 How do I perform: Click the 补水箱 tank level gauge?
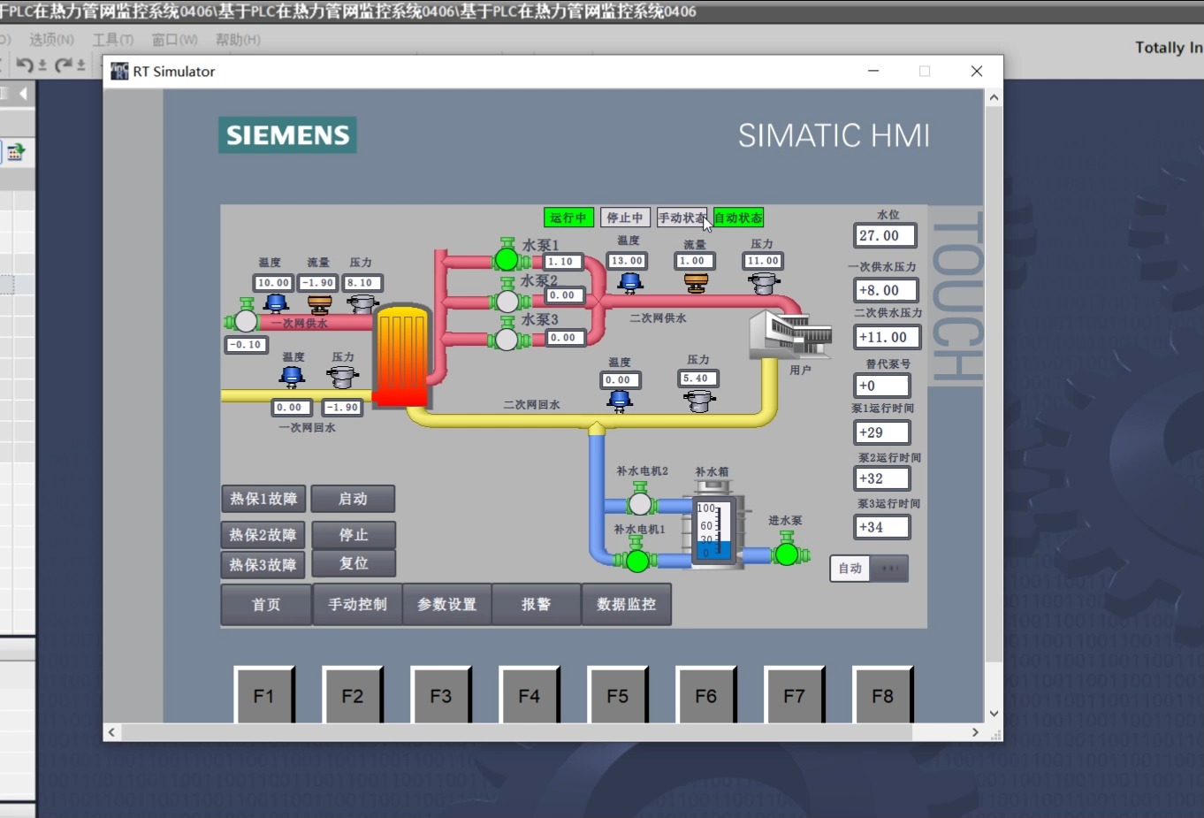tap(714, 529)
